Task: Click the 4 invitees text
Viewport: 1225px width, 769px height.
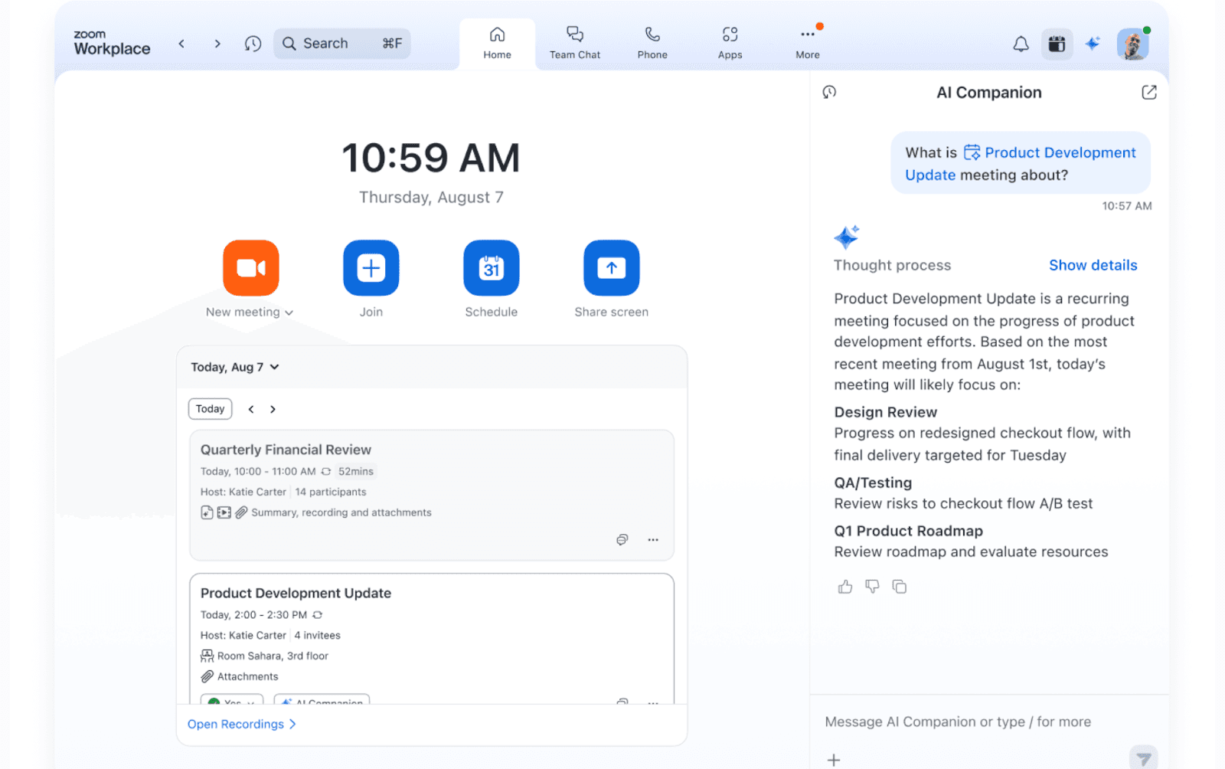Action: pos(318,635)
